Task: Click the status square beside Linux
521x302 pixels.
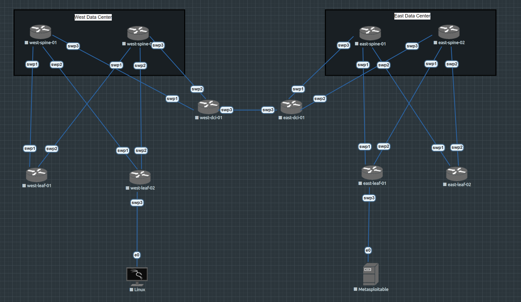Action: pos(131,289)
